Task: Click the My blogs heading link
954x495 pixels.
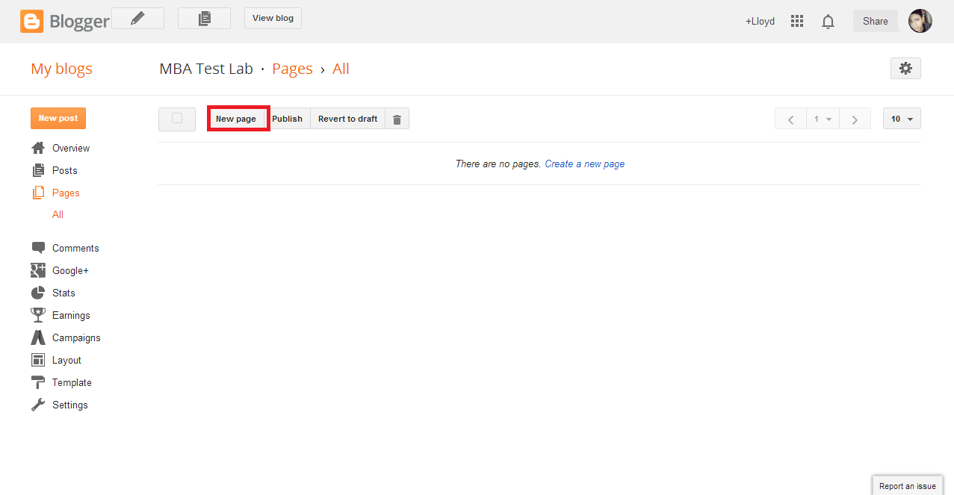Action: [x=61, y=69]
